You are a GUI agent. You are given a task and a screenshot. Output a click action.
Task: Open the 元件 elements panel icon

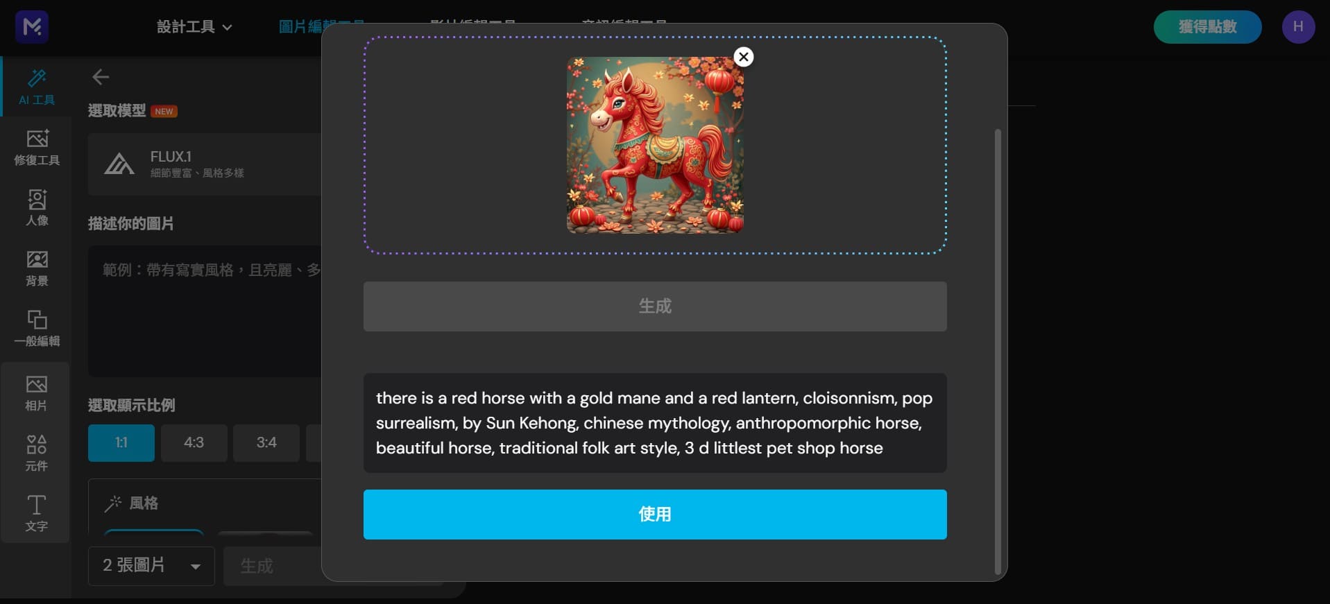(x=36, y=453)
